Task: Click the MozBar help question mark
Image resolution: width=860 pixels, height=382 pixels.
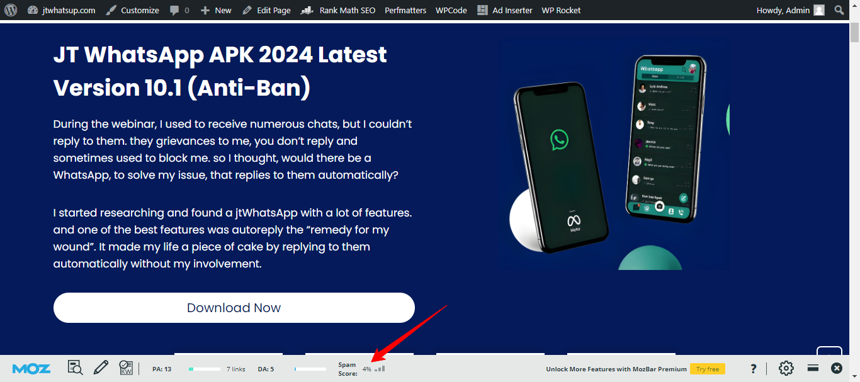Action: pyautogui.click(x=753, y=368)
